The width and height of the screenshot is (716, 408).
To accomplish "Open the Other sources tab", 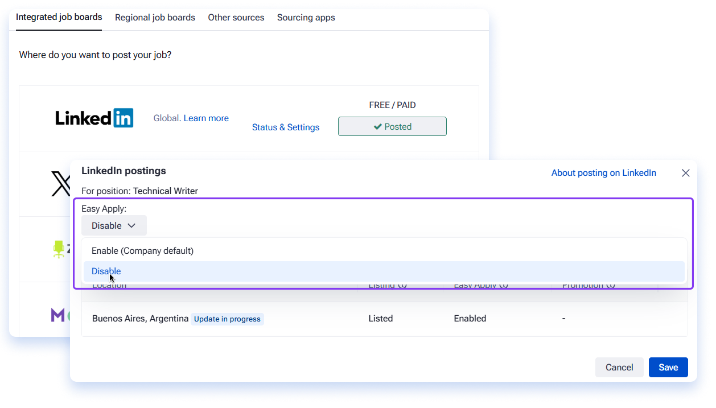I will (236, 18).
